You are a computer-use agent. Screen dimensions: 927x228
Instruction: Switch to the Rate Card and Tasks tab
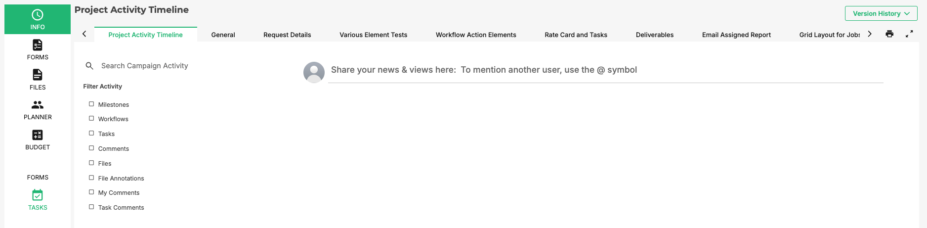pos(576,35)
